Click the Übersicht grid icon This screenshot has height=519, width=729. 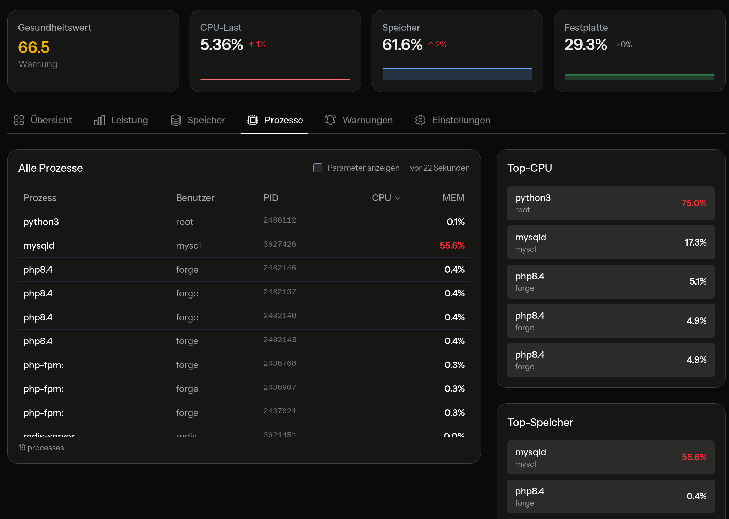[19, 120]
